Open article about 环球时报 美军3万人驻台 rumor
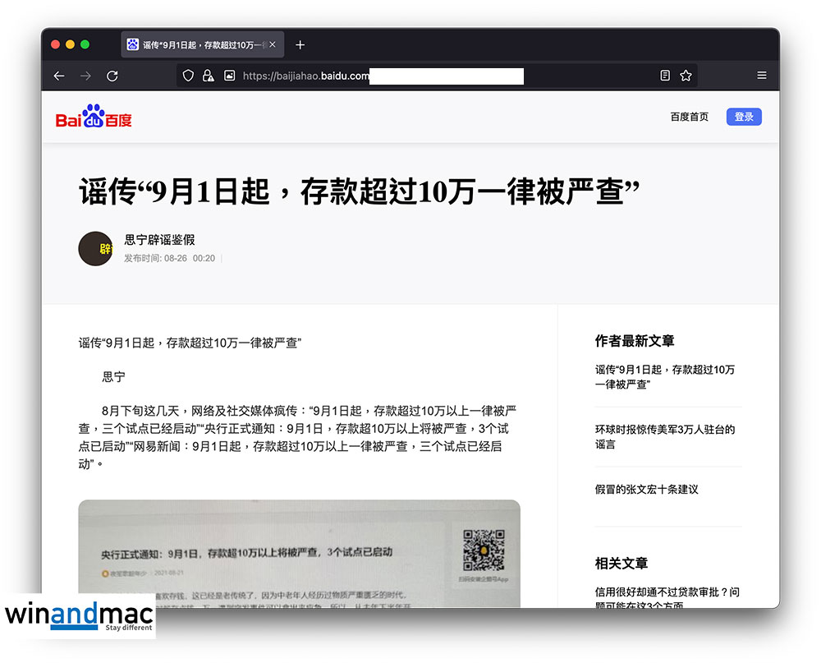This screenshot has width=821, height=663. pyautogui.click(x=664, y=436)
